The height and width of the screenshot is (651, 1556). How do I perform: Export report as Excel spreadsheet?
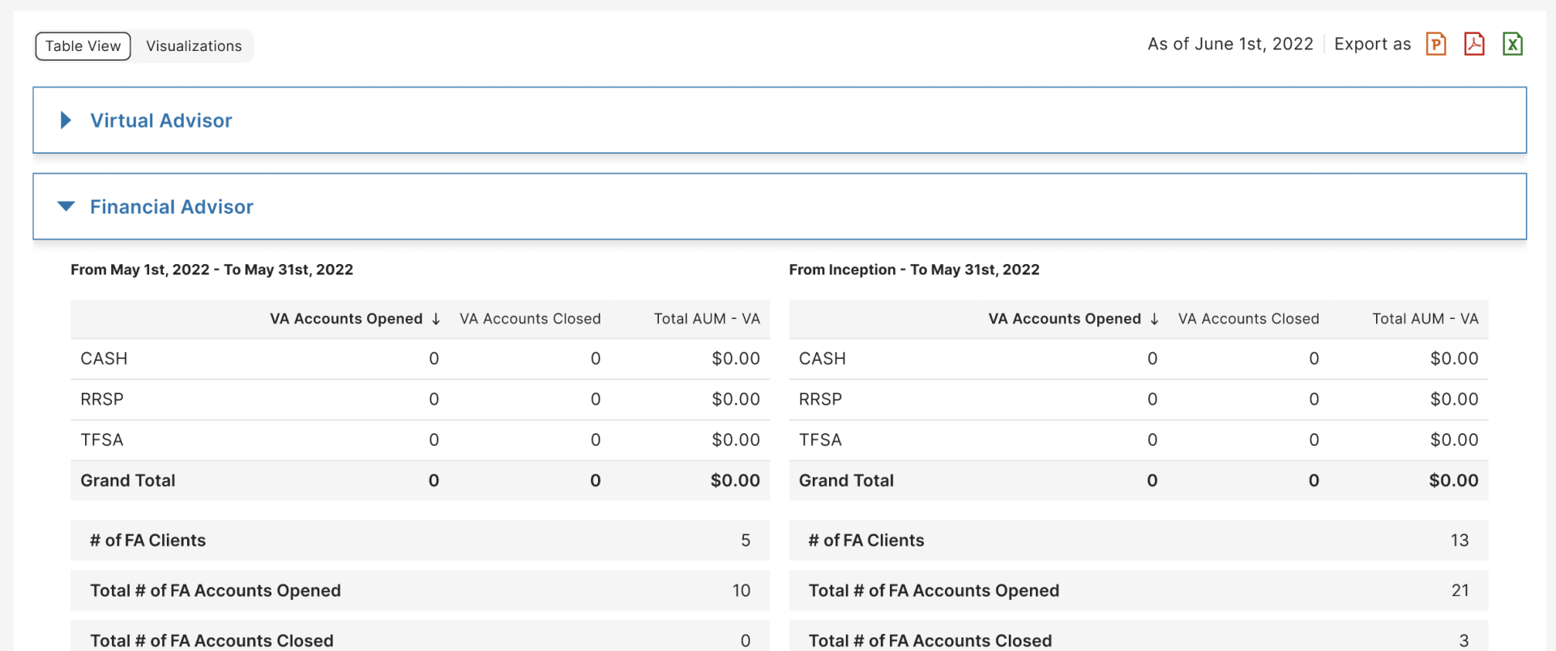[x=1512, y=44]
